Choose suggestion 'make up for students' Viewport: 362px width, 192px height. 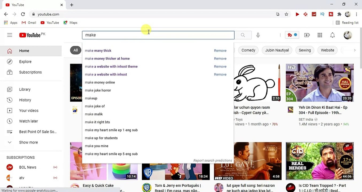[158, 138]
